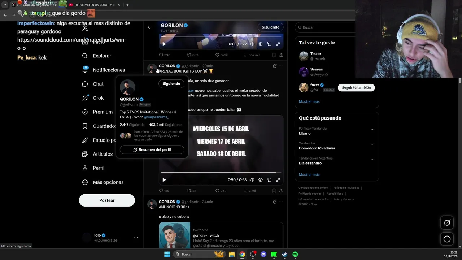Click Mostrar más under Qué está pasando

pos(309,175)
